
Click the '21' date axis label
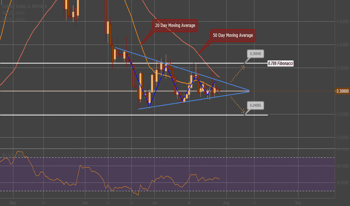pyautogui.click(x=131, y=203)
